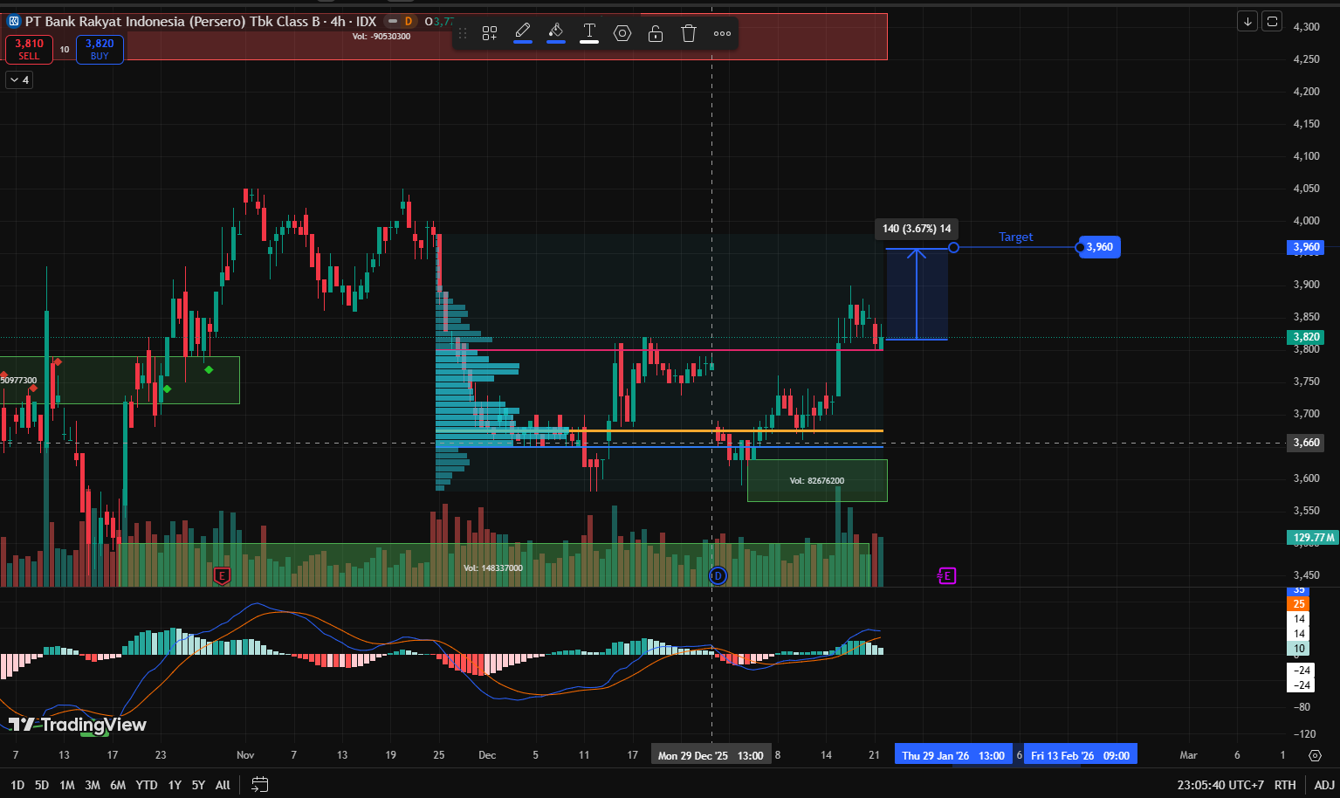Change line color with the pencil tool
This screenshot has height=798, width=1340.
coord(523,33)
